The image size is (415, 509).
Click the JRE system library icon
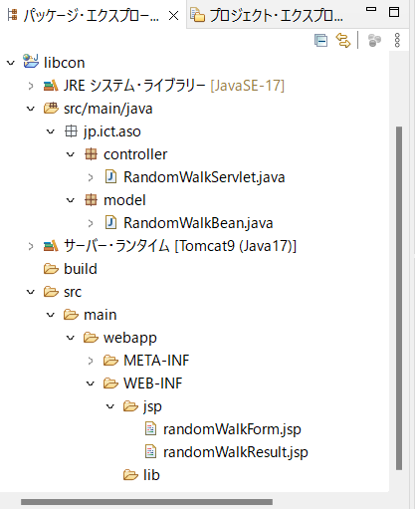tap(51, 86)
